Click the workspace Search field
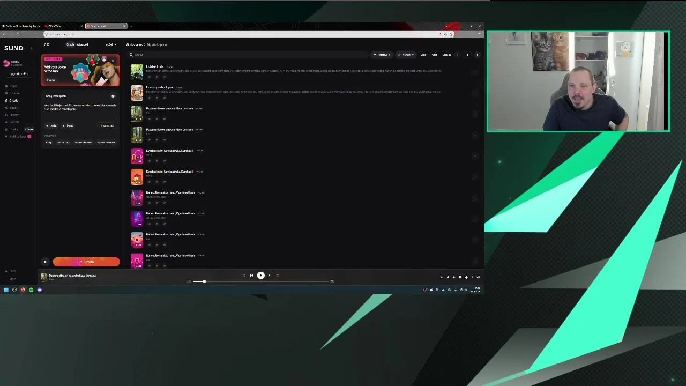The image size is (686, 386). pyautogui.click(x=247, y=55)
